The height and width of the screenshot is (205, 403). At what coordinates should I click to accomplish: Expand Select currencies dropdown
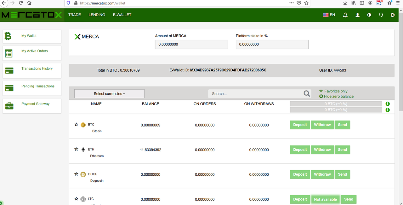[x=109, y=94]
